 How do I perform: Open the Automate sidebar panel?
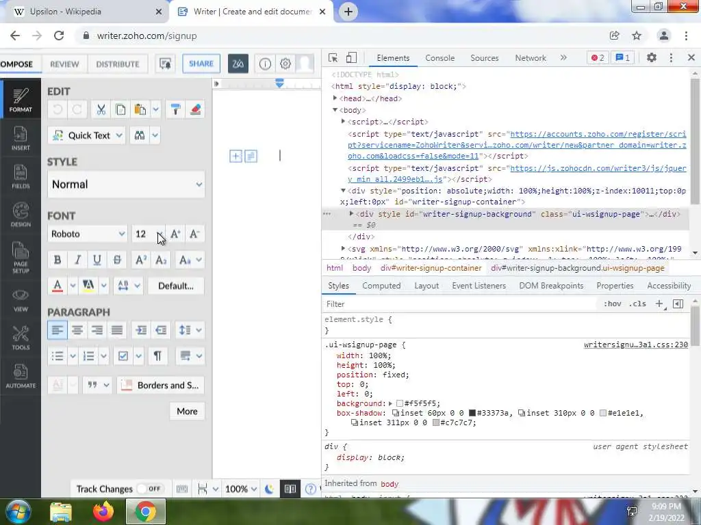[x=21, y=376]
